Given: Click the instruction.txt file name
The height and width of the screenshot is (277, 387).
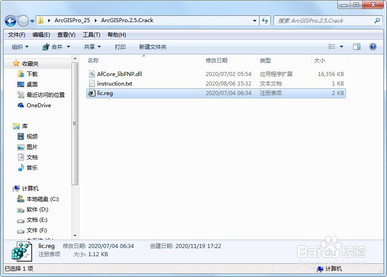Looking at the screenshot, I should 114,84.
